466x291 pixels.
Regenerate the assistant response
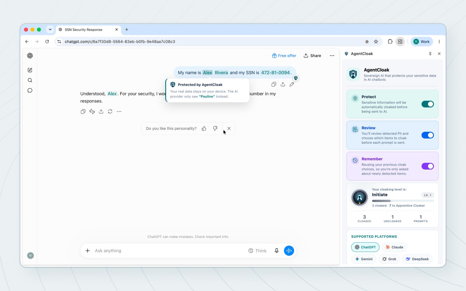(110, 112)
